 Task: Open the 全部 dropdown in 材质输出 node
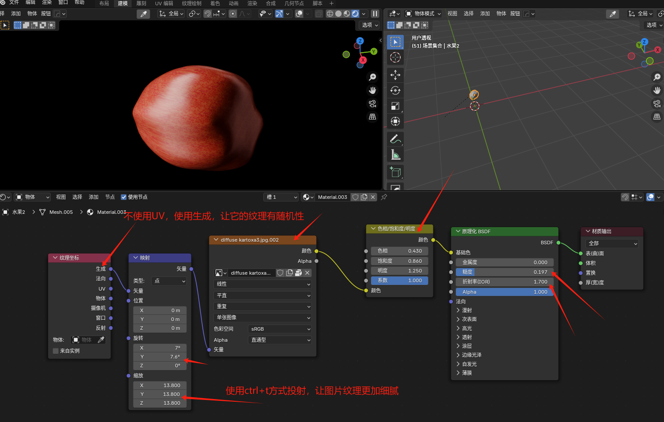pyautogui.click(x=612, y=243)
